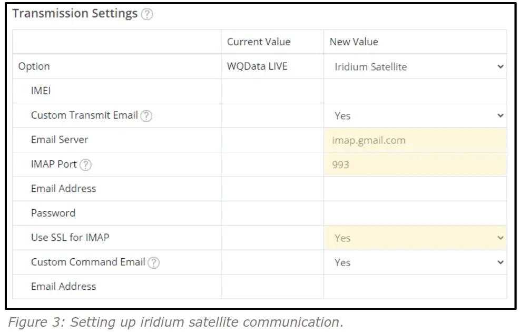Click the Email Server imap.gmail.com field
This screenshot has width=520, height=332.
415,140
